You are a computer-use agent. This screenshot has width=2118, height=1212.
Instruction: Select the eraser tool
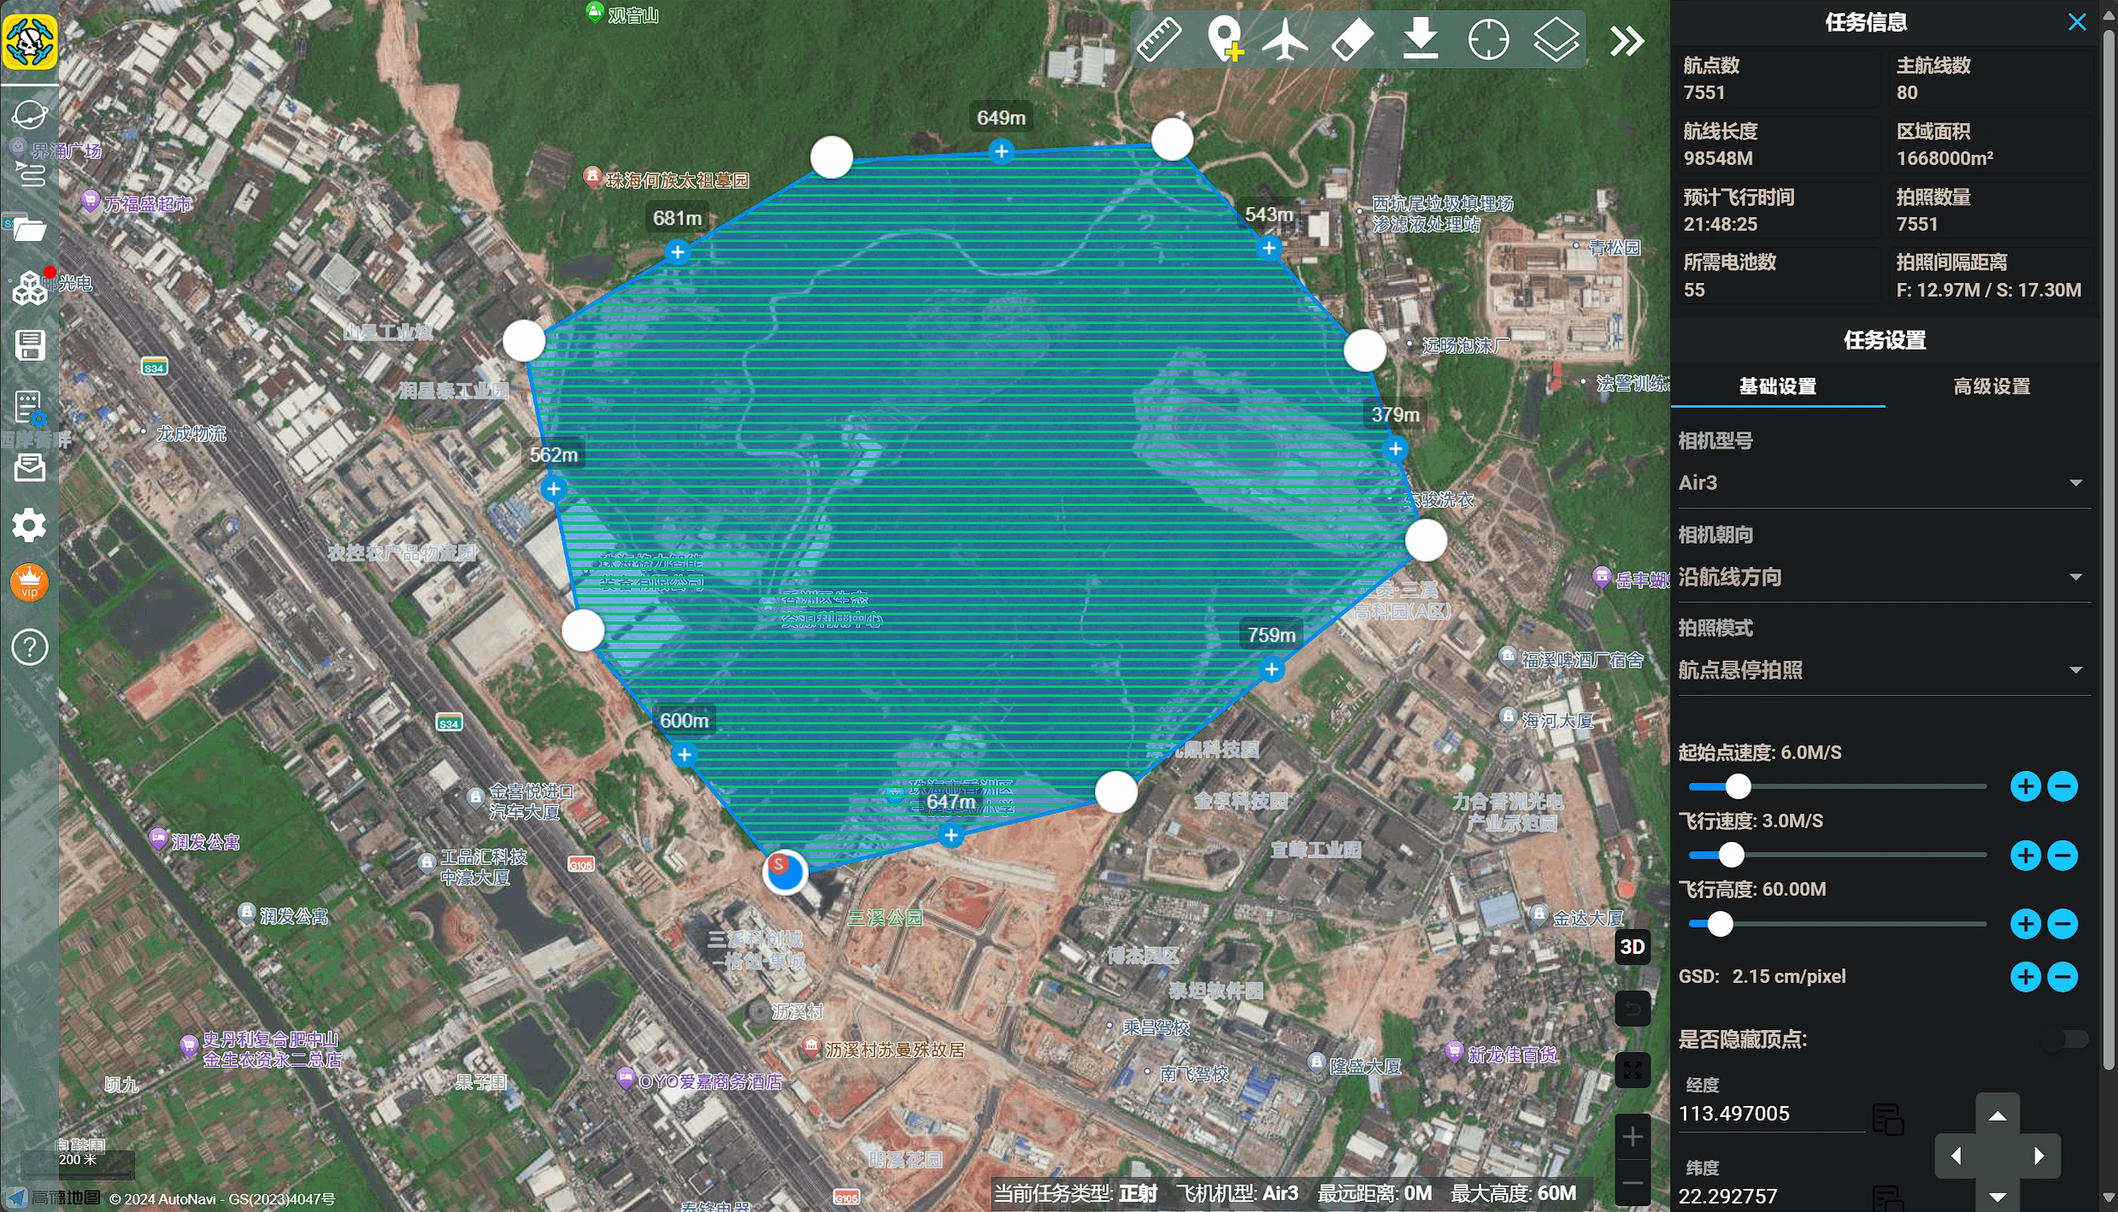[1352, 39]
